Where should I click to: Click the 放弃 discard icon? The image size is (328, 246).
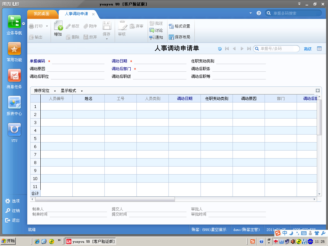point(86,37)
